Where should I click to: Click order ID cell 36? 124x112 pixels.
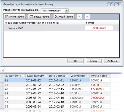pyautogui.click(x=15, y=106)
